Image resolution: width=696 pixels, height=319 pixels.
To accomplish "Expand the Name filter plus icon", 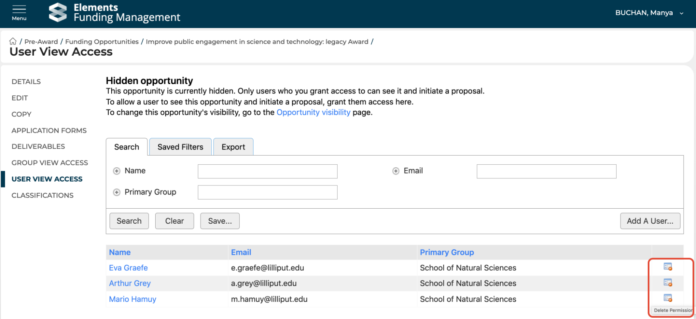I will (x=117, y=171).
